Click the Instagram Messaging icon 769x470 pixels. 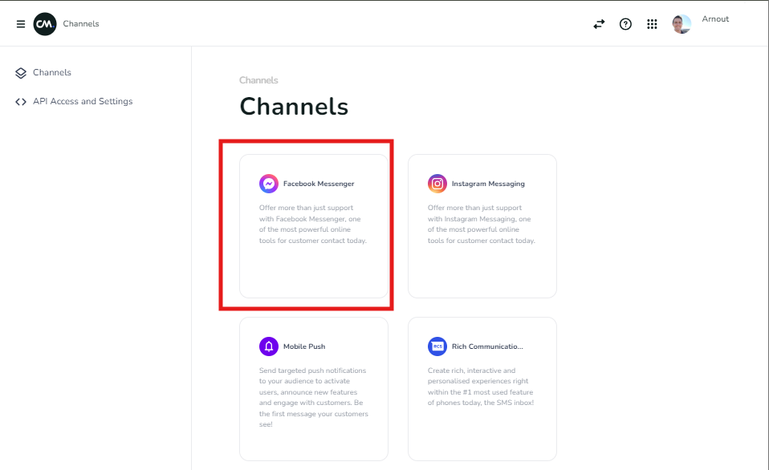437,184
